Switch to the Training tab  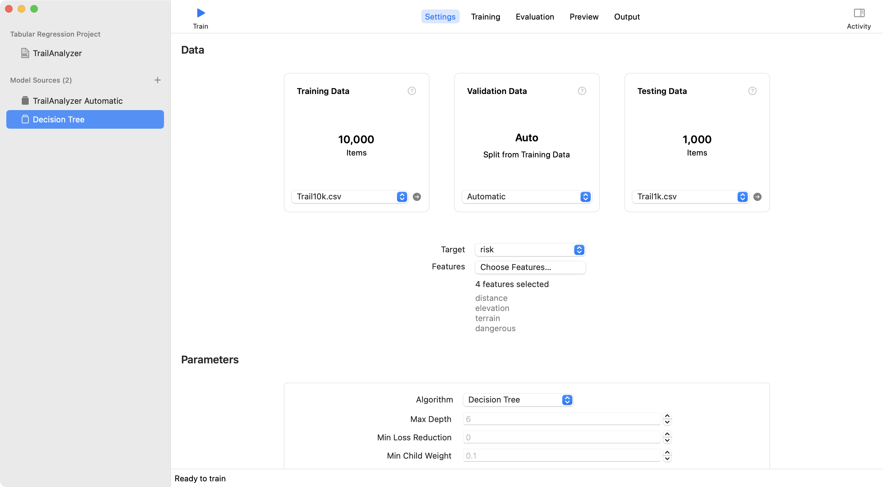point(485,16)
